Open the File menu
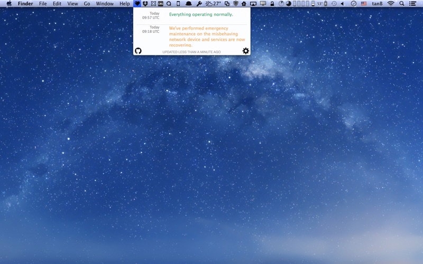Screen dimensions: 423x264 click(43, 4)
